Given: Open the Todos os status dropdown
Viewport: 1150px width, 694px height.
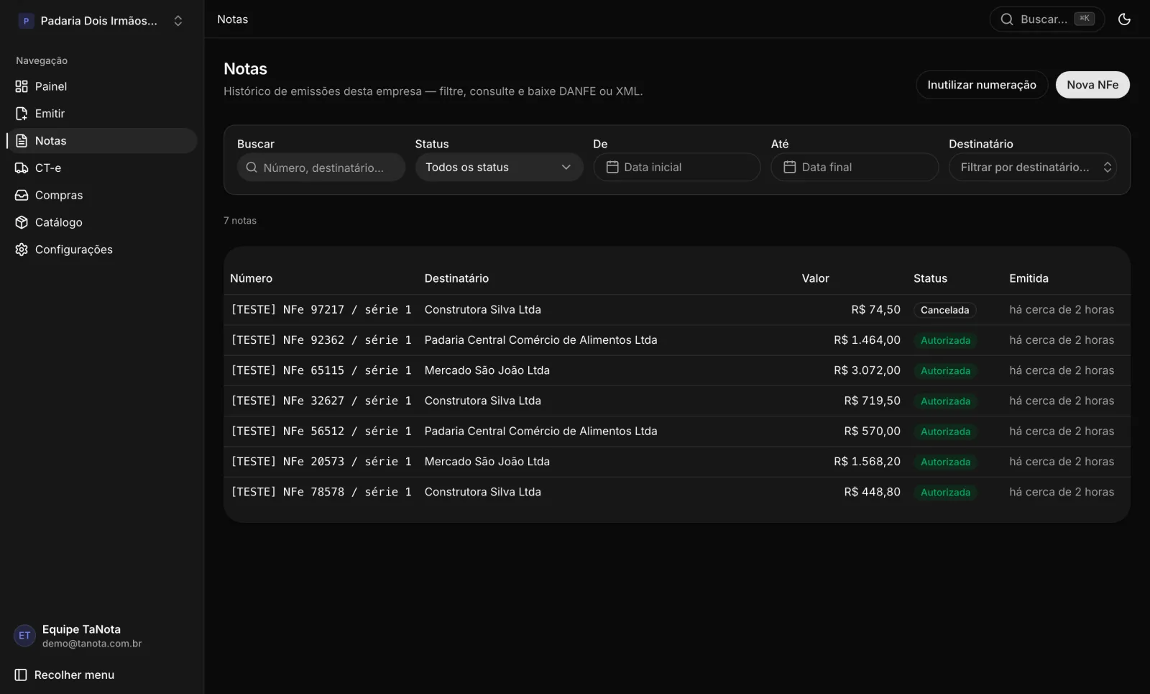Looking at the screenshot, I should tap(499, 167).
